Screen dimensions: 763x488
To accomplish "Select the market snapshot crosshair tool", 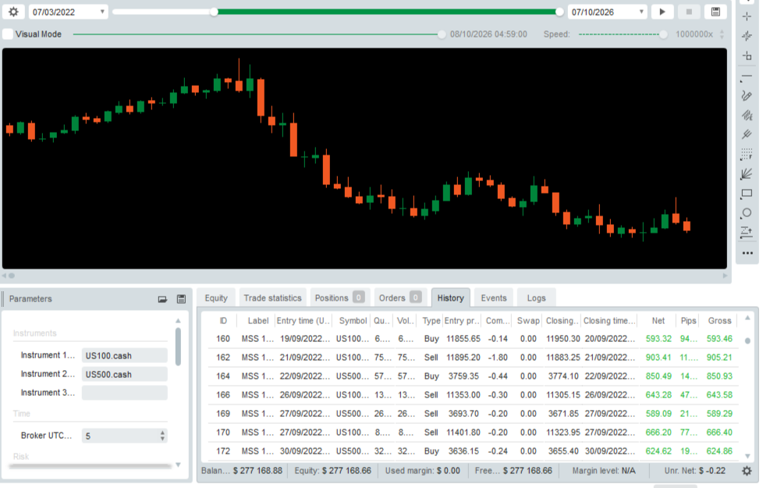I will [747, 36].
